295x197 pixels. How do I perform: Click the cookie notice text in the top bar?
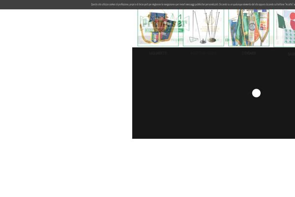point(193,4)
